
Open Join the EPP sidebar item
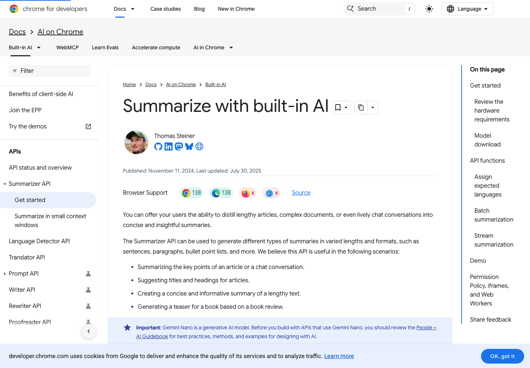(25, 110)
